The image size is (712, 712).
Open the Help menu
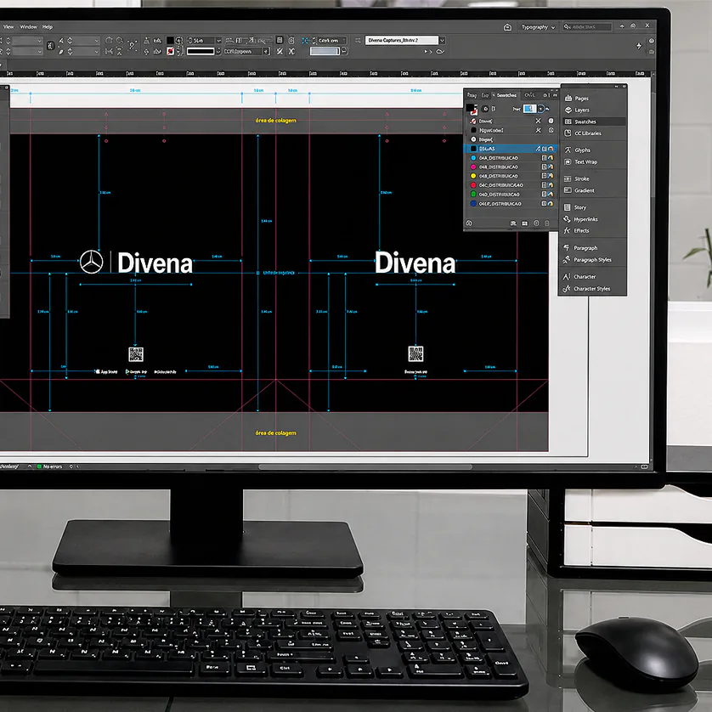point(48,27)
